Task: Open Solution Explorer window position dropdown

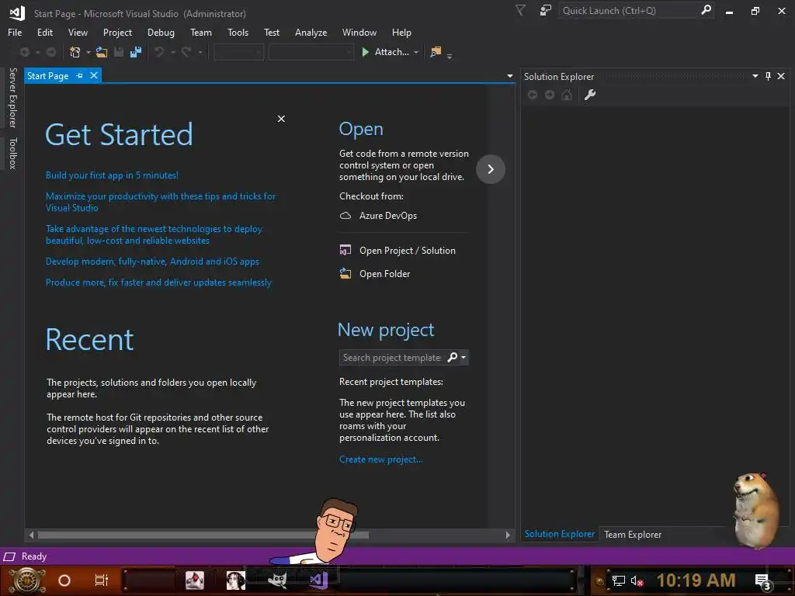Action: 755,76
